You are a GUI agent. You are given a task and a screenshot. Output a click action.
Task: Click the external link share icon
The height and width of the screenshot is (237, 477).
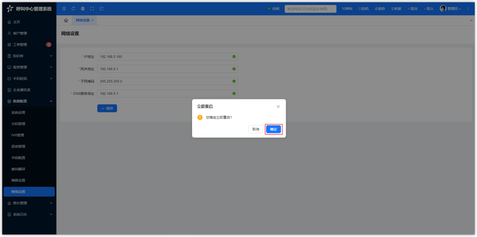[x=101, y=9]
